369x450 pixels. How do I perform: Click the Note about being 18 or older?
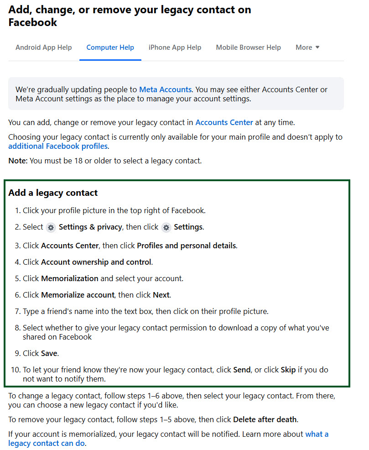pyautogui.click(x=105, y=161)
